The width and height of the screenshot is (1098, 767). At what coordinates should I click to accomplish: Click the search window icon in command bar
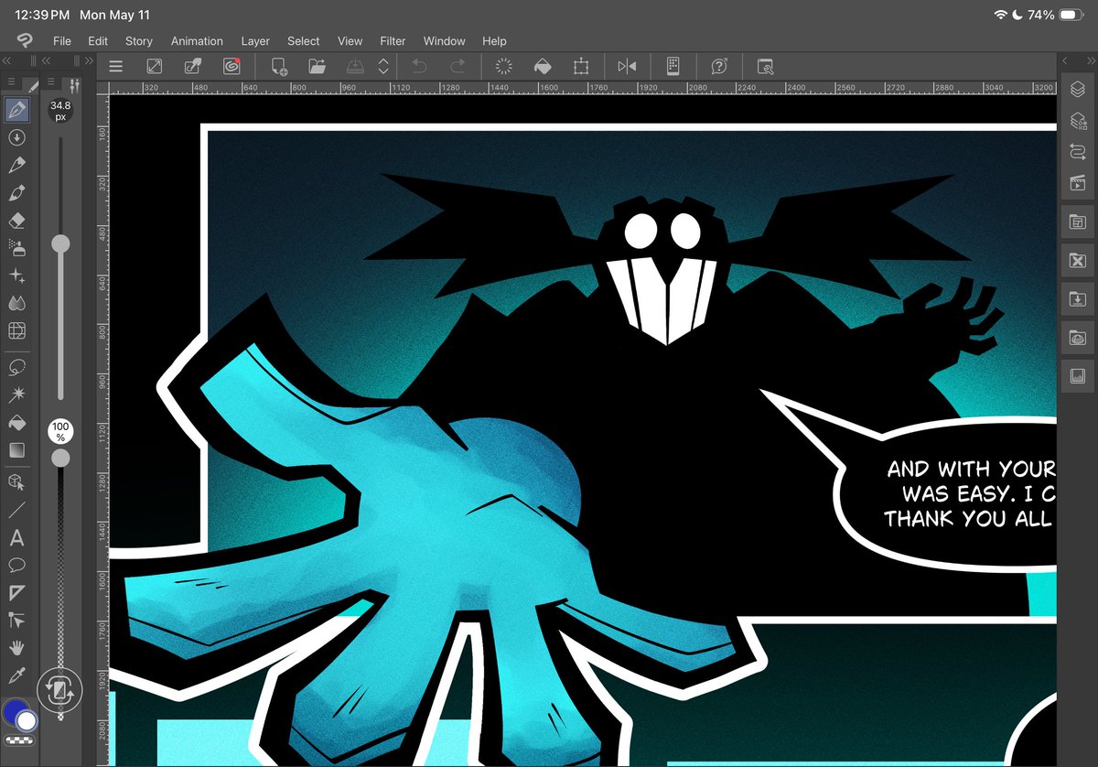tap(766, 66)
